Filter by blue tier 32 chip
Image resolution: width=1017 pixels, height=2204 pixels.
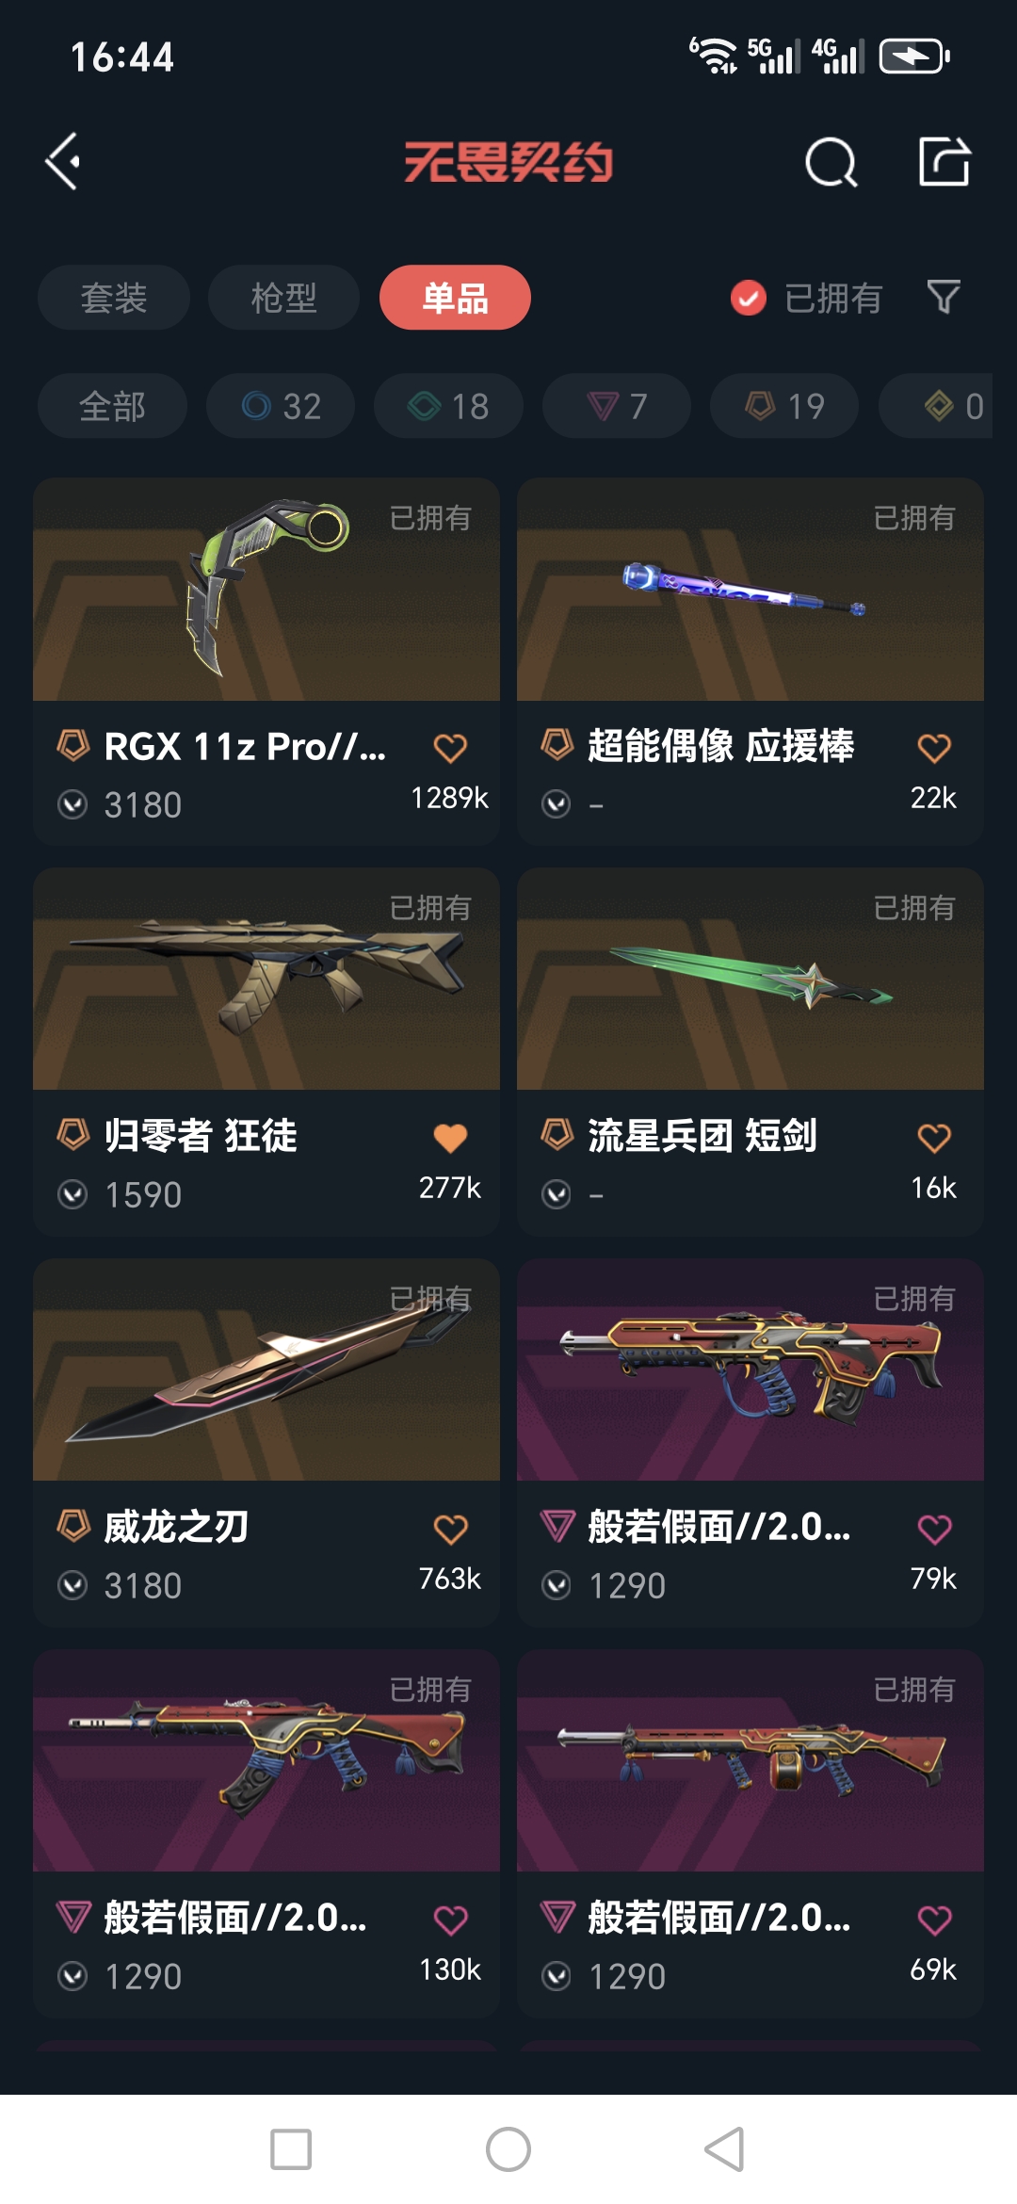(x=281, y=406)
